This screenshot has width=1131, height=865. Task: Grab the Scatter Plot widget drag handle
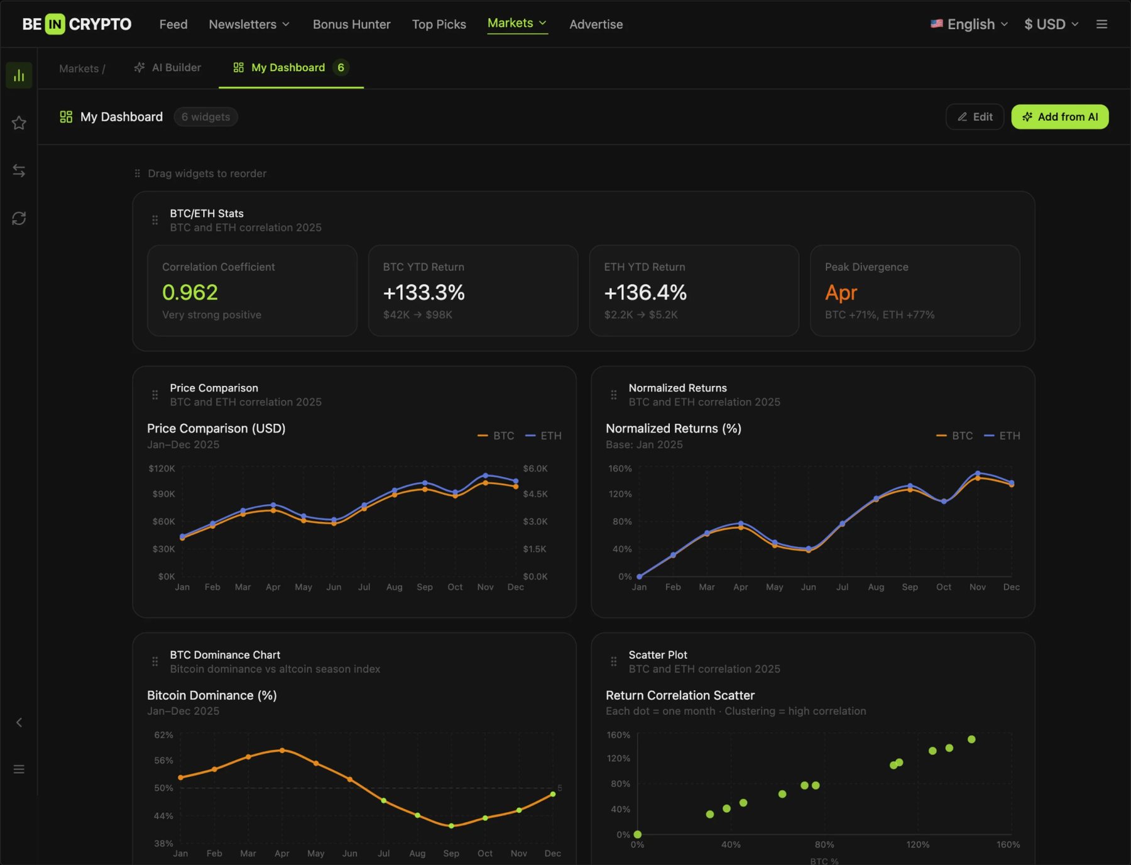click(x=613, y=661)
